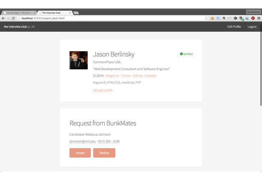262x180 pixels.
Task: Open the picture screenshot extension icon
Action: click(247, 18)
